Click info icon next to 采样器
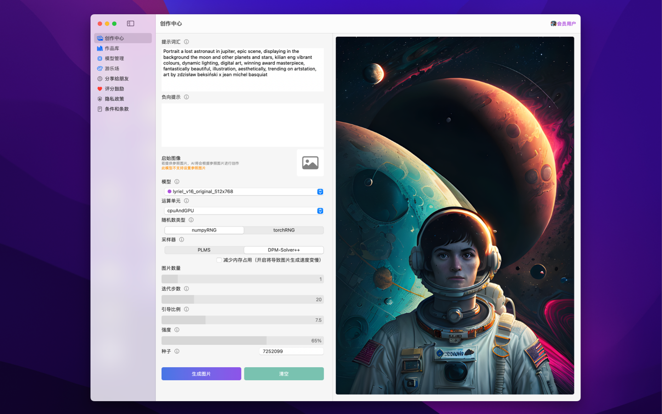The image size is (662, 414). pyautogui.click(x=182, y=240)
